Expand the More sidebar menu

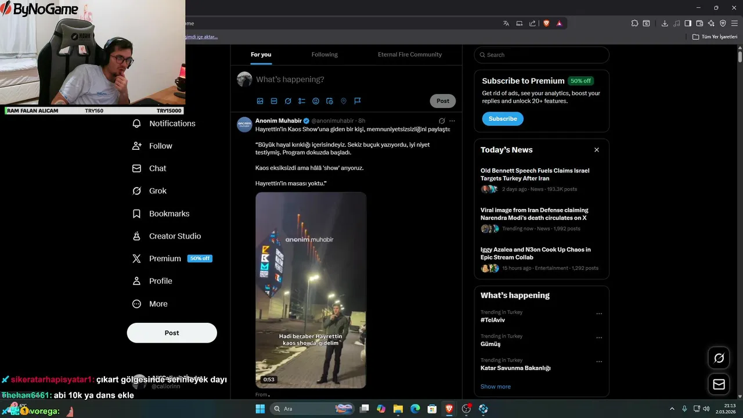pos(150,304)
